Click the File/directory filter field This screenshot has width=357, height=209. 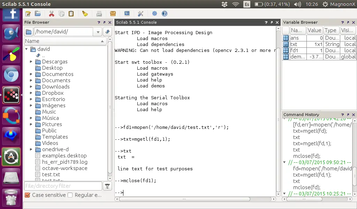point(63,186)
